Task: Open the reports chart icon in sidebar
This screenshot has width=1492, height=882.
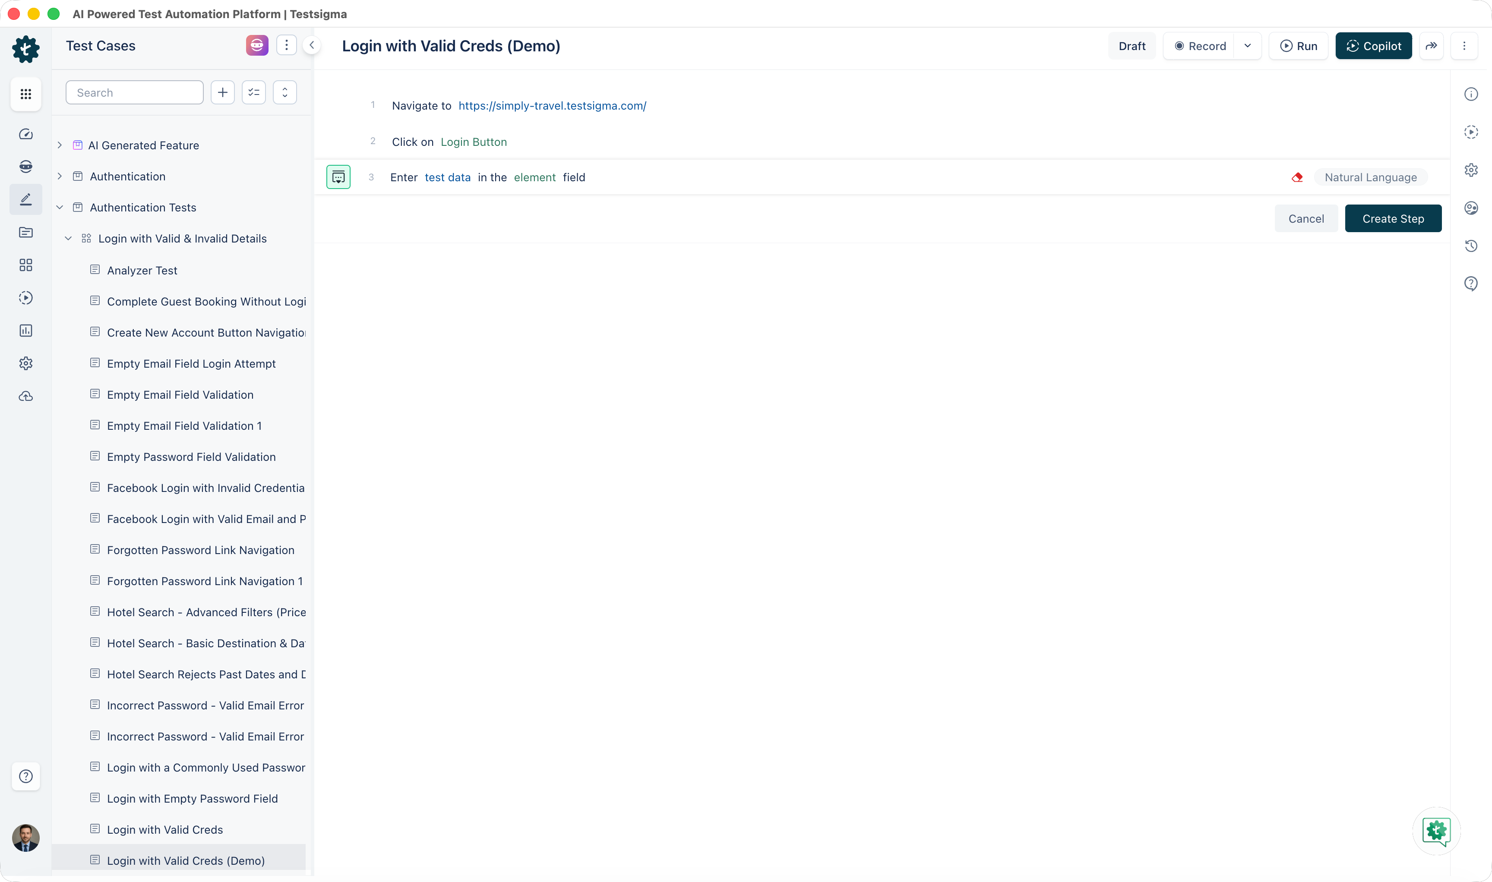Action: point(25,331)
